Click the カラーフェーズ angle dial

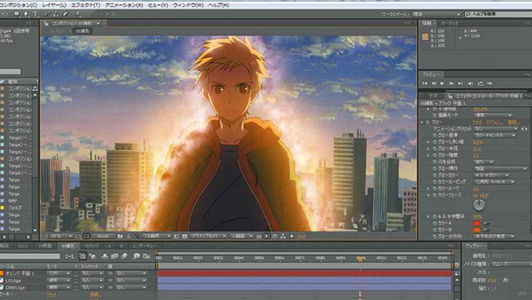(x=479, y=205)
